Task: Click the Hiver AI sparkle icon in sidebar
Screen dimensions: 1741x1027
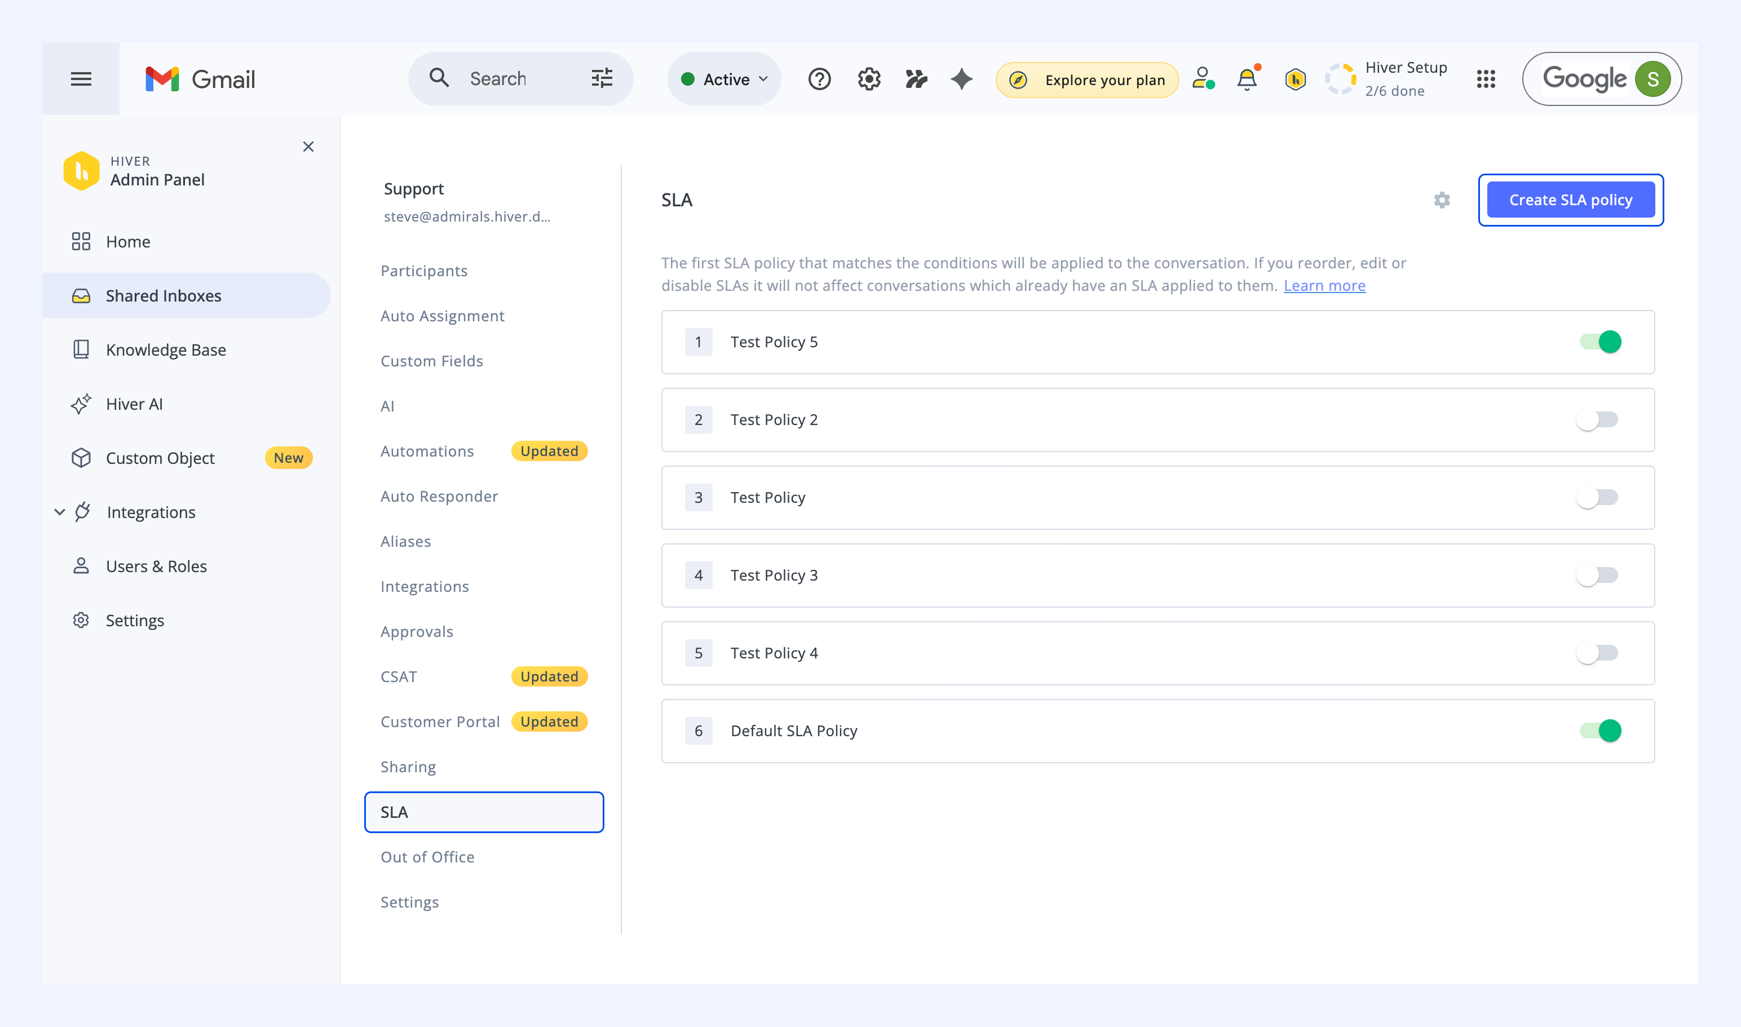Action: [x=81, y=404]
